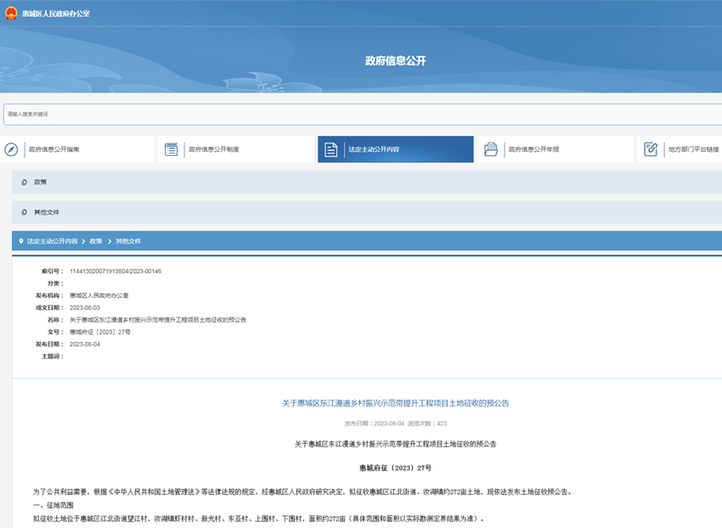This screenshot has width=722, height=528.
Task: Click the national emblem logo icon
Action: coord(9,14)
